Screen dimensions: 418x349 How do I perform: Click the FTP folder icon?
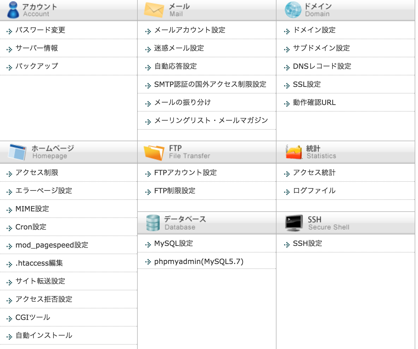coord(154,152)
